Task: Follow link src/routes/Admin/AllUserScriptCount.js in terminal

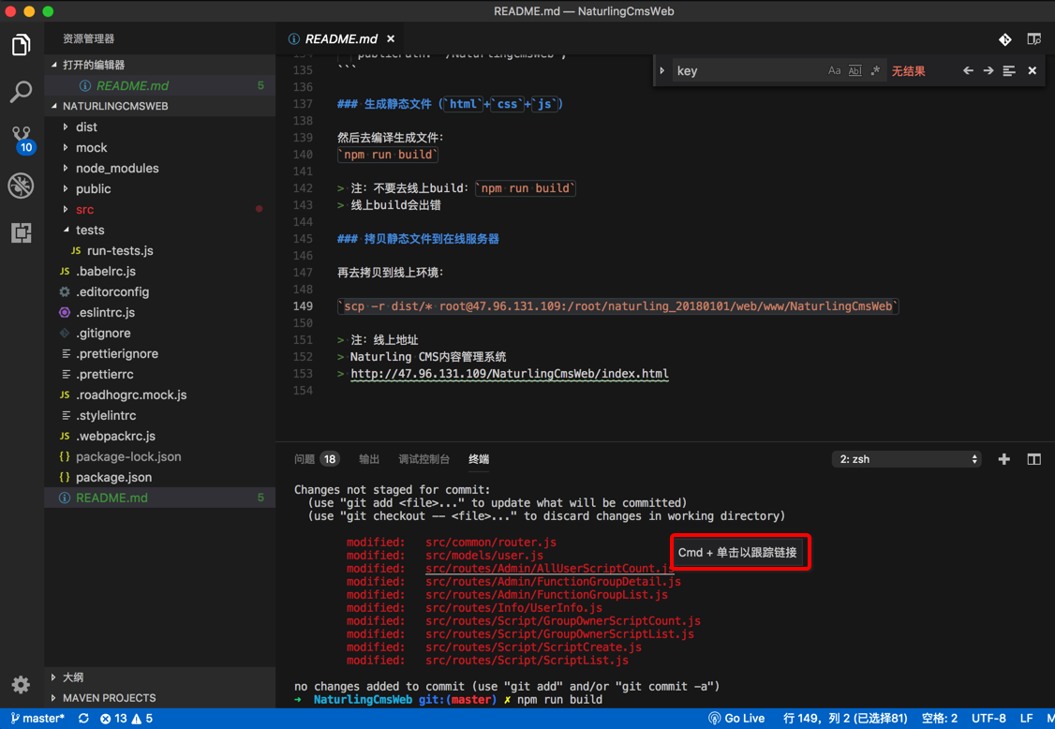Action: [x=549, y=569]
